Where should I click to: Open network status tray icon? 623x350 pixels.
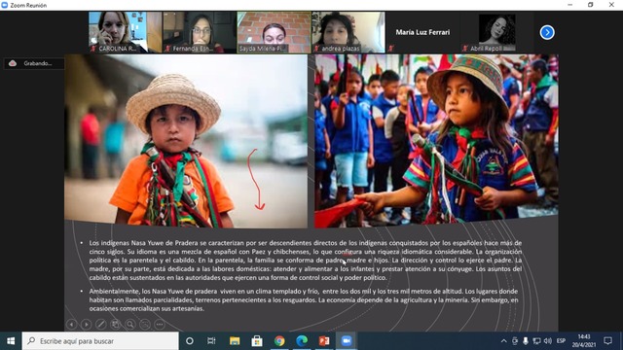[x=536, y=341]
